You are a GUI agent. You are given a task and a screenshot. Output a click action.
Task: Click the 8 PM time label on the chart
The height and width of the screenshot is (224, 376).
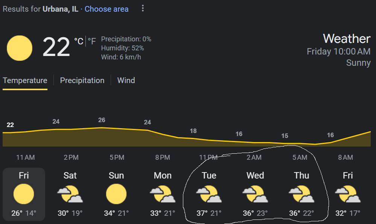pos(163,157)
